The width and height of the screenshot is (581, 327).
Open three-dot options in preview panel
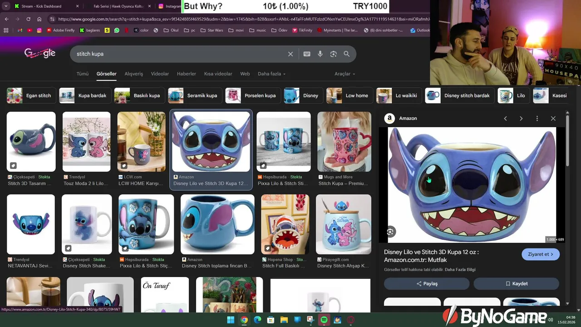point(537,119)
